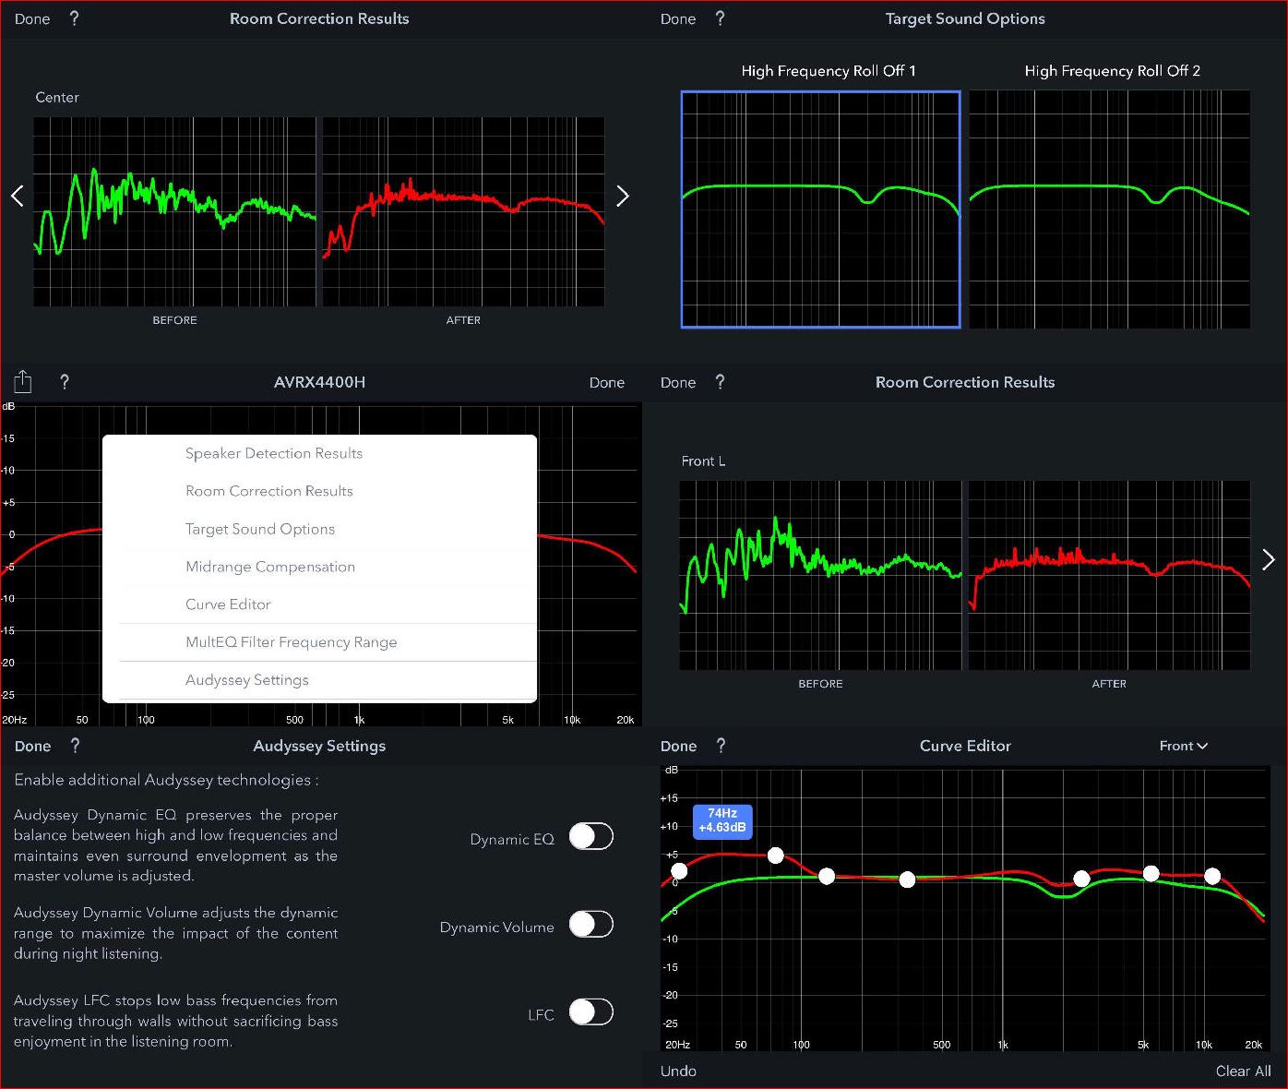1288x1089 pixels.
Task: Click the Front L BEFORE response graph
Action: click(x=821, y=575)
